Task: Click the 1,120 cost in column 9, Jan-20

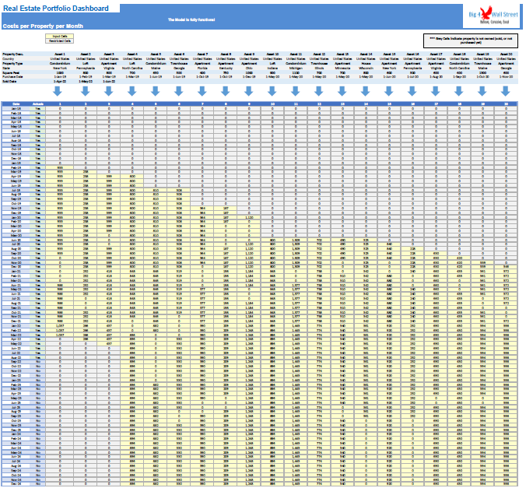Action: [x=249, y=217]
